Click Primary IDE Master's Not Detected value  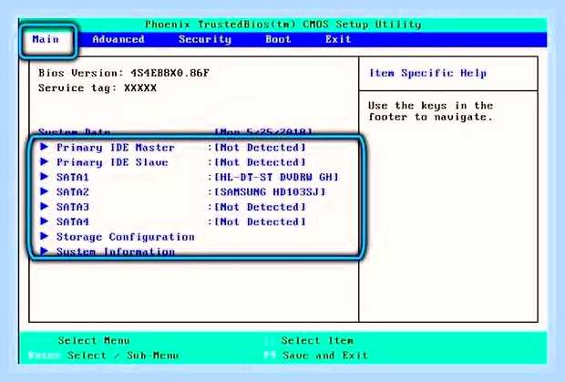260,148
